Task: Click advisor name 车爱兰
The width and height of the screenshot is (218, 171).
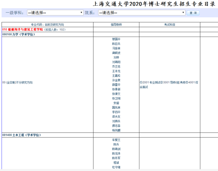Action: pos(116,140)
